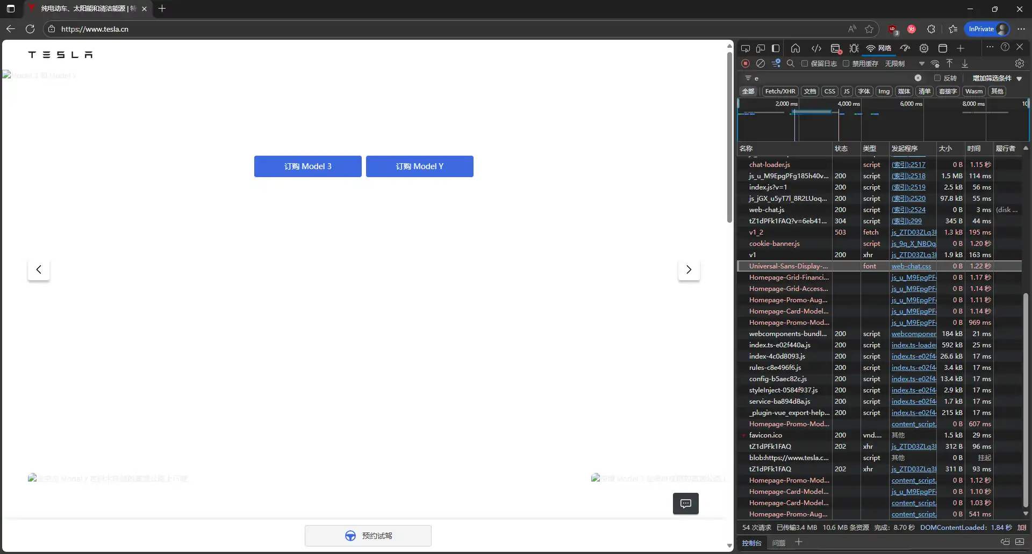Select the 全部 request type filter
This screenshot has height=554, width=1032.
748,91
